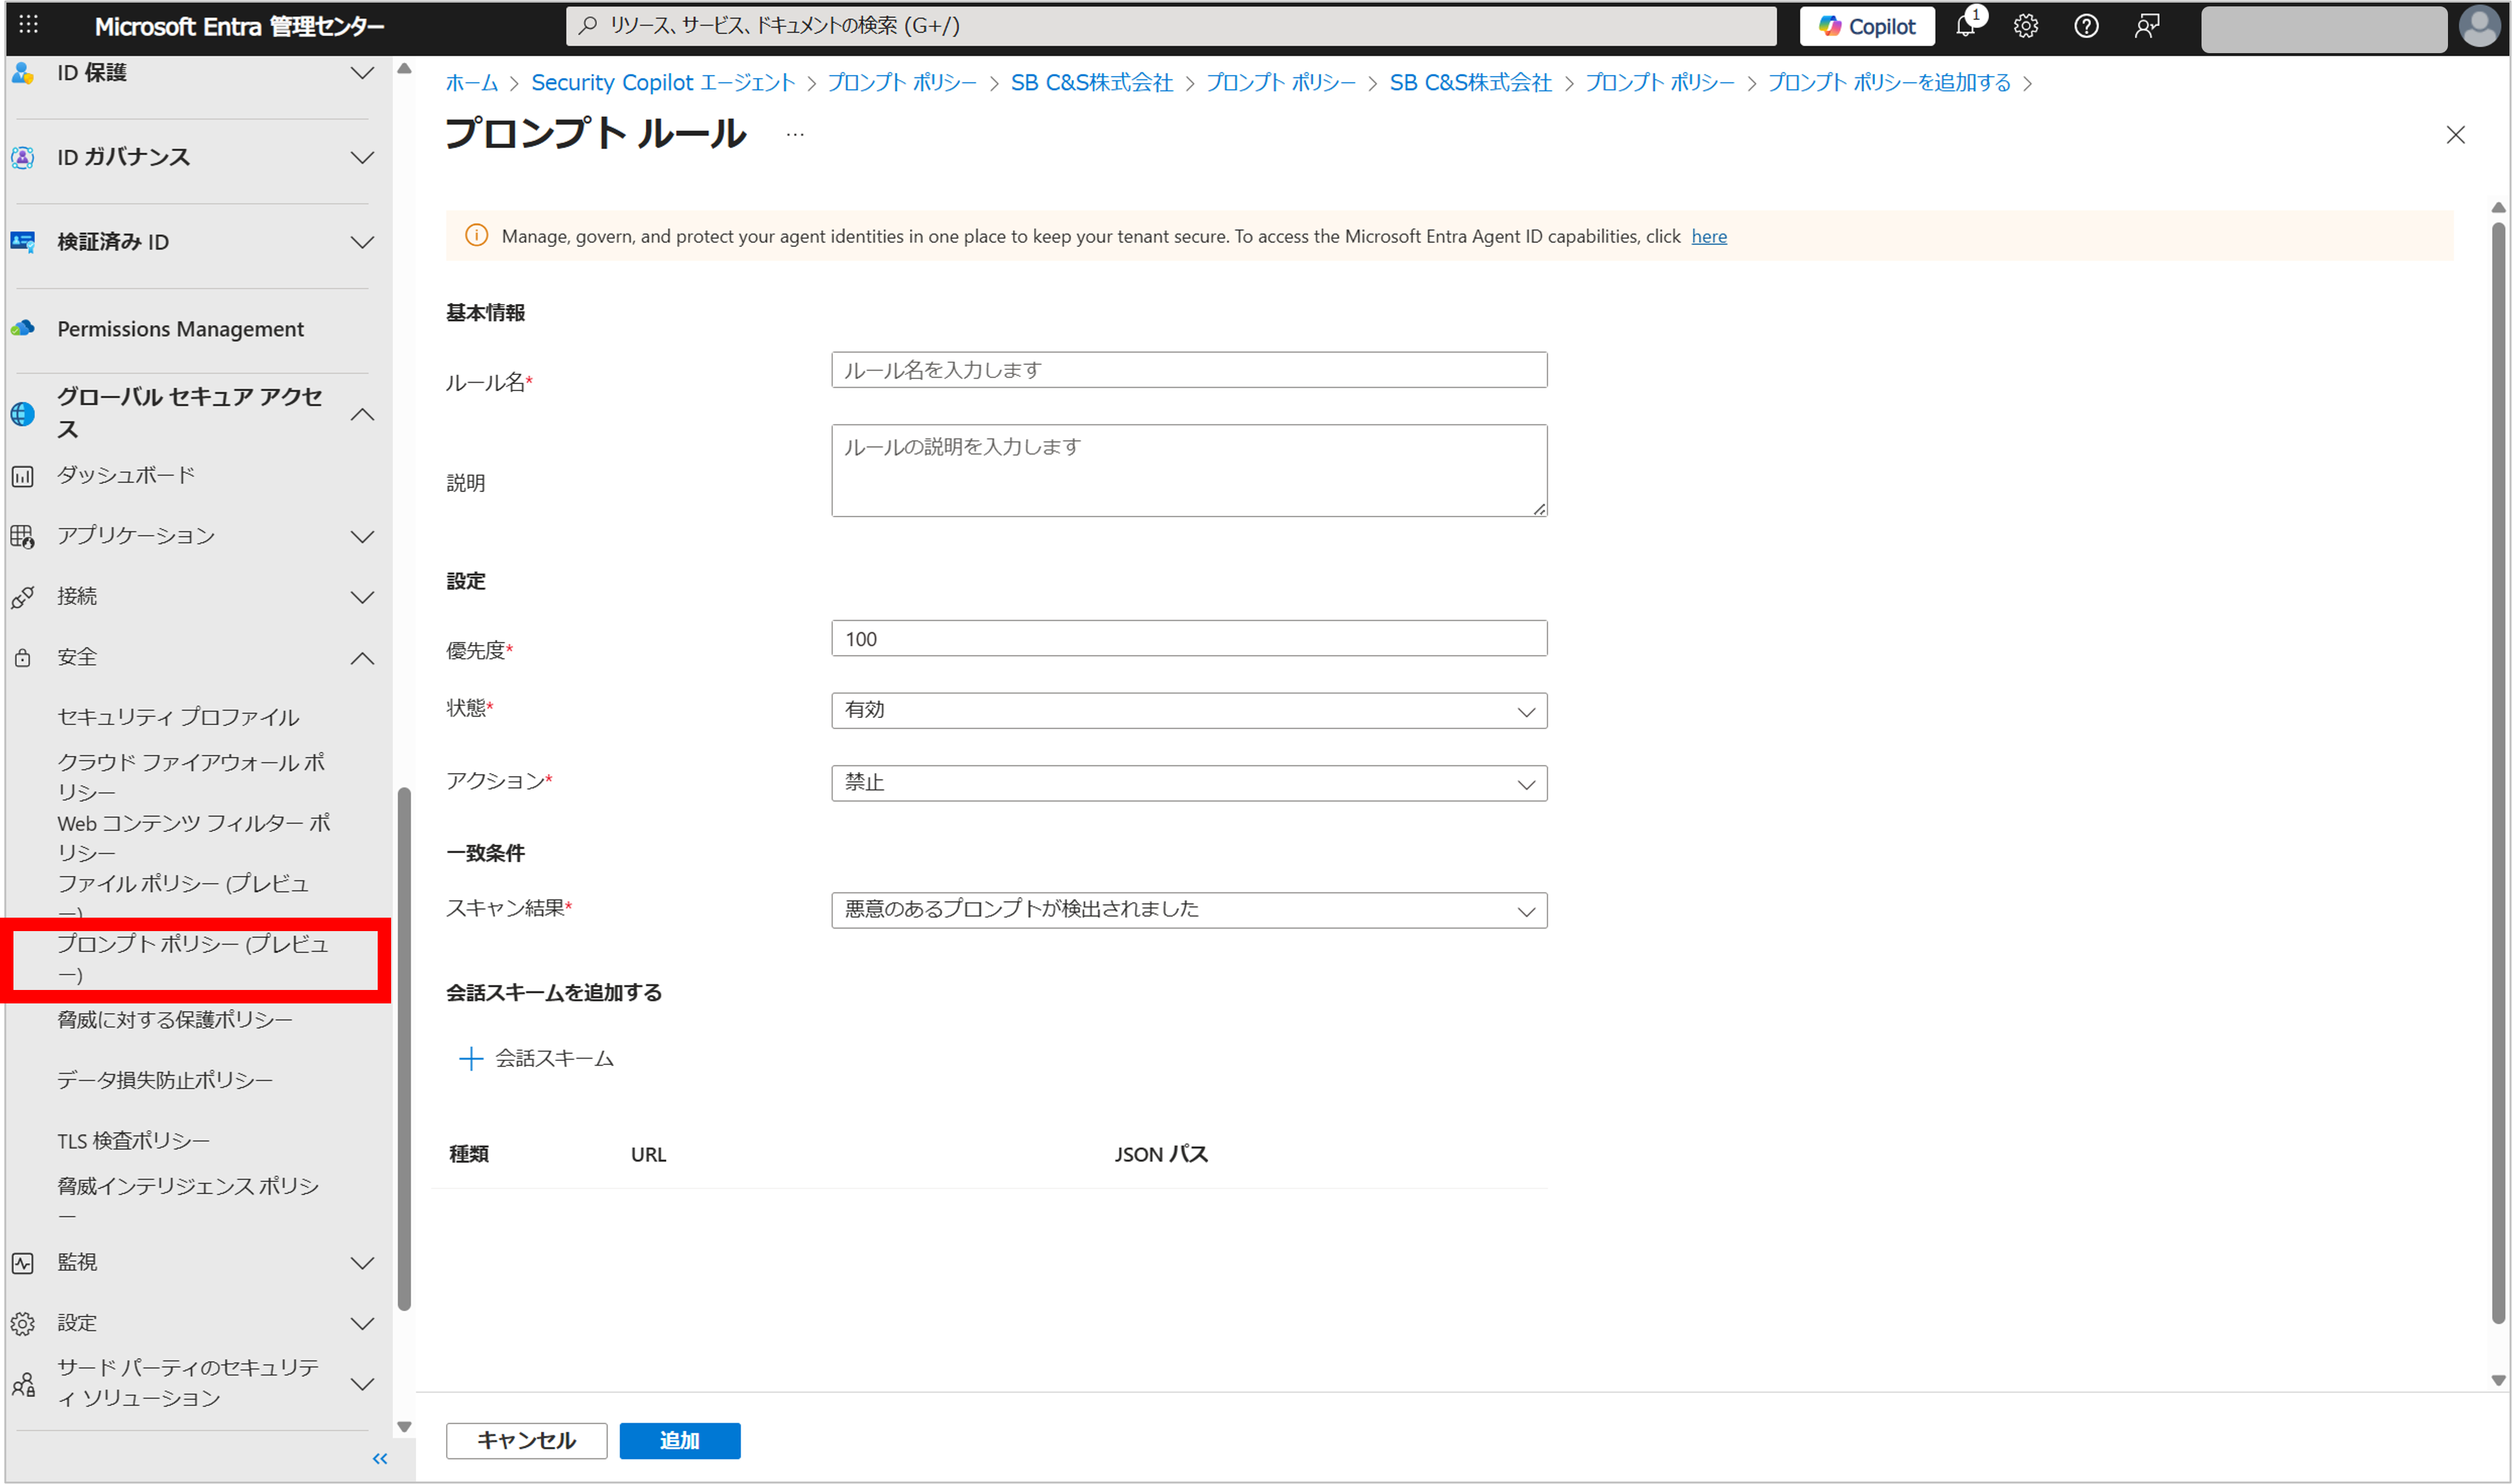The width and height of the screenshot is (2512, 1484).
Task: Collapse the sidebar with double-chevron icon
Action: point(380,1458)
